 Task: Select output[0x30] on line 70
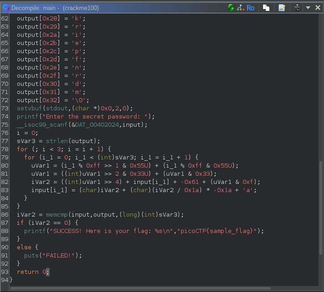click(38, 84)
